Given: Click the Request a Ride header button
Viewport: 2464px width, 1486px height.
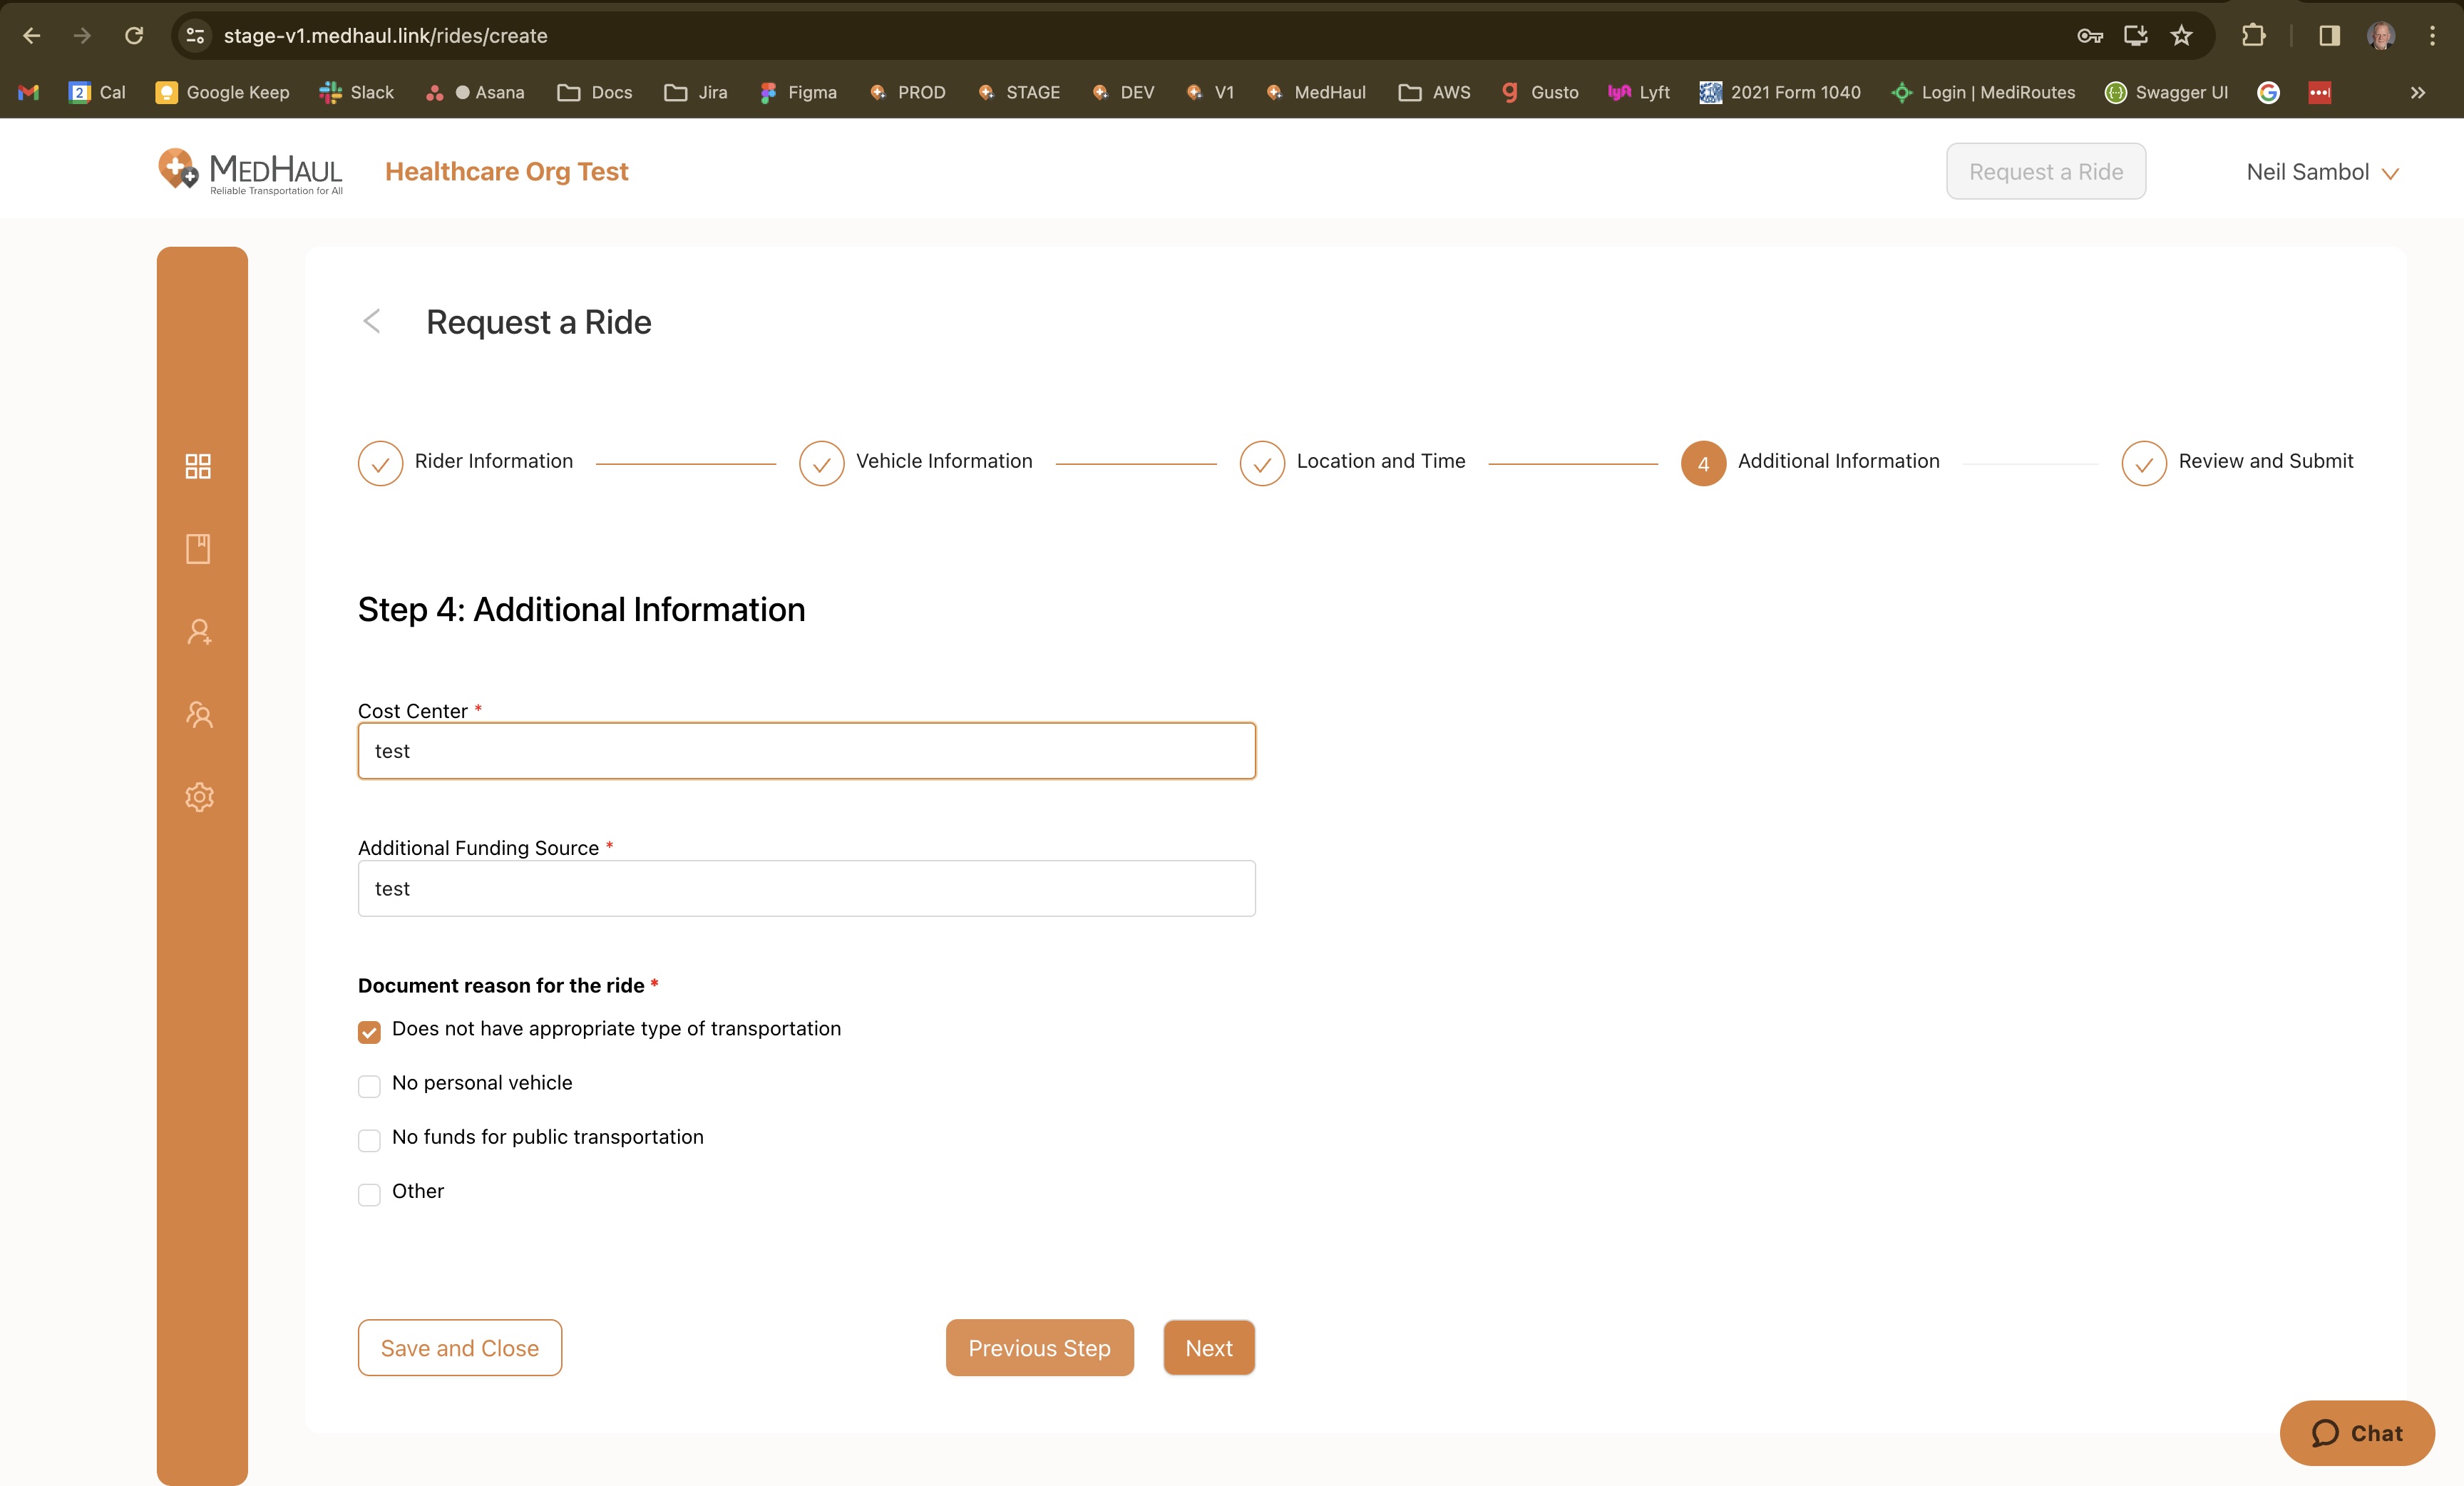Looking at the screenshot, I should click(2046, 171).
